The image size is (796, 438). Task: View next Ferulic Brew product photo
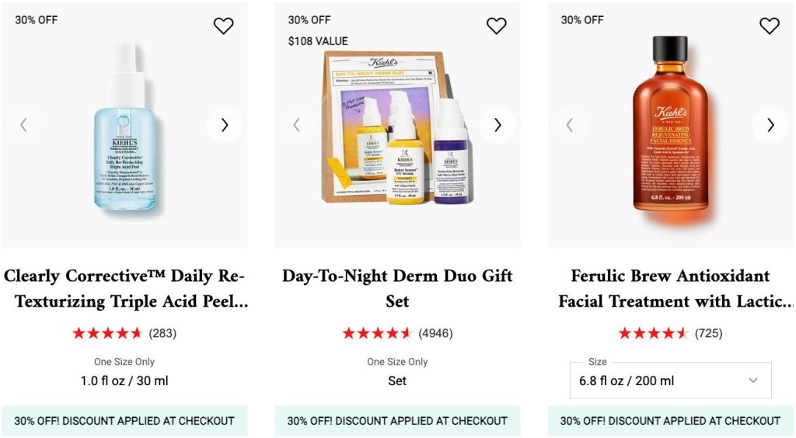pyautogui.click(x=770, y=125)
